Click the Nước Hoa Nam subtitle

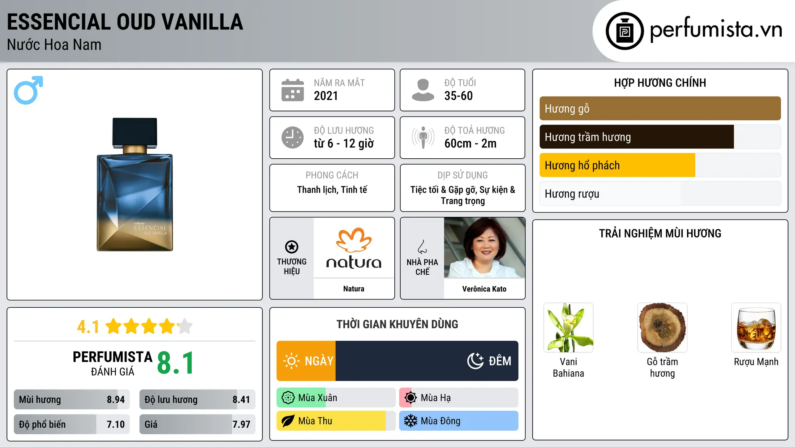click(54, 45)
